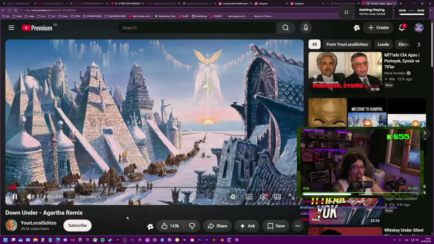
Task: Select the All filter chip
Action: (x=314, y=44)
